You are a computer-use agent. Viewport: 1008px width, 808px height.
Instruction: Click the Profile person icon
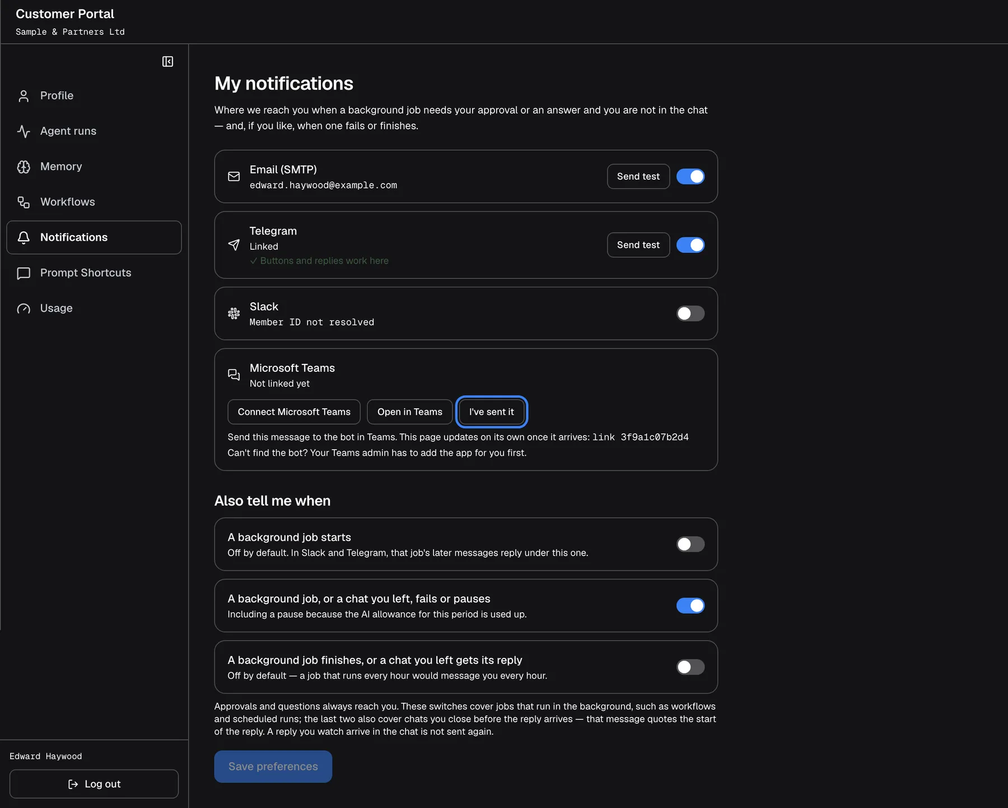[24, 96]
